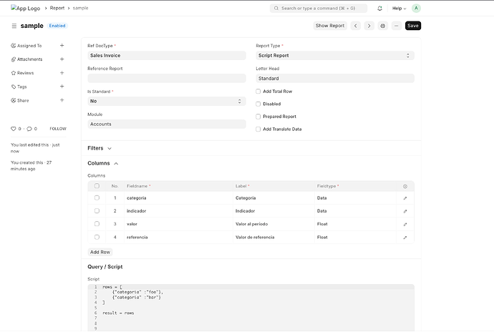This screenshot has width=494, height=332.
Task: Click inside the Script code editor
Action: pyautogui.click(x=251, y=308)
